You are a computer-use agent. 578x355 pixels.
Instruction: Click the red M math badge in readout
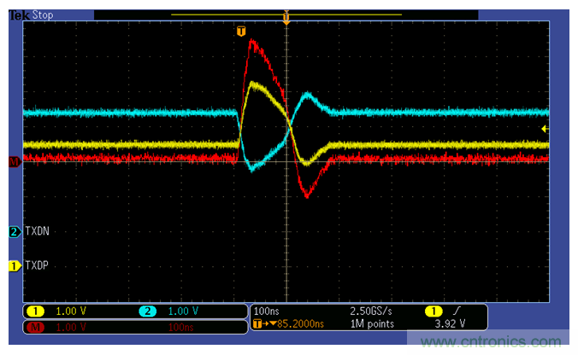tap(37, 327)
